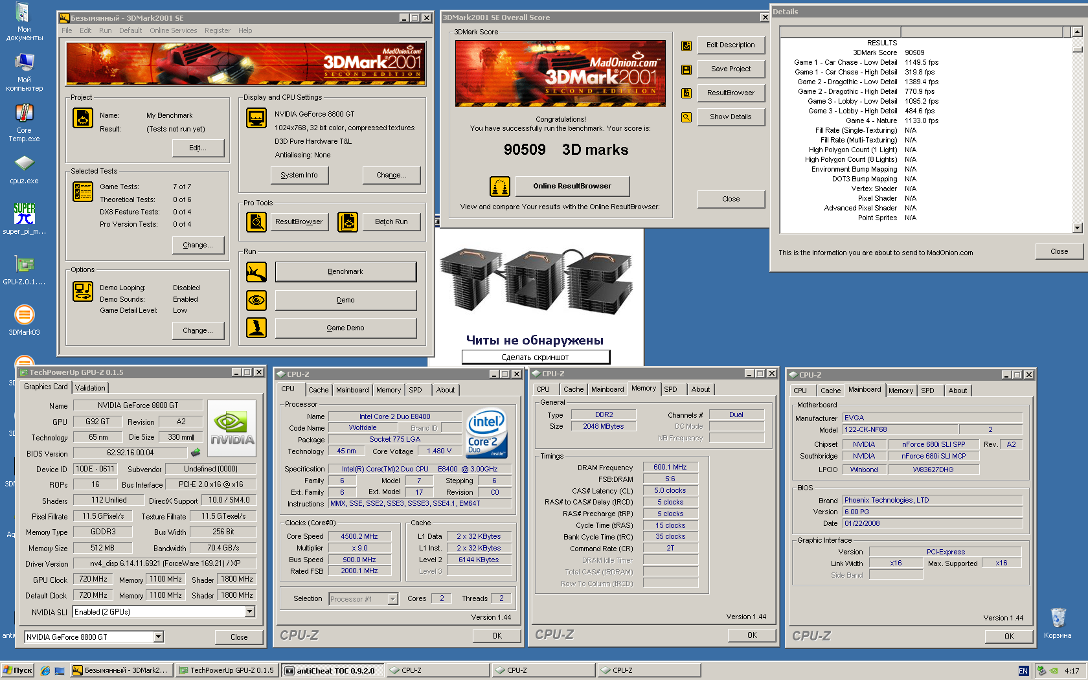Click the Benchmark run icon
This screenshot has width=1088, height=680.
256,272
